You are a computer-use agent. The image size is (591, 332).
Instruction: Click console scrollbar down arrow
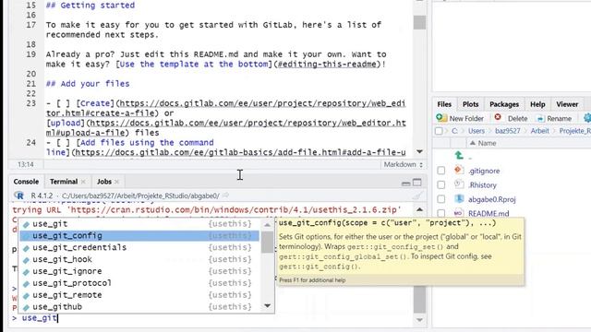[x=419, y=320]
